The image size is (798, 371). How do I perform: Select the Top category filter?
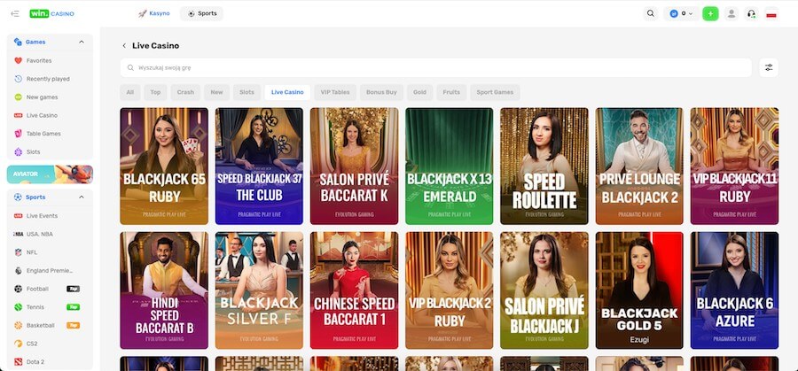point(156,92)
